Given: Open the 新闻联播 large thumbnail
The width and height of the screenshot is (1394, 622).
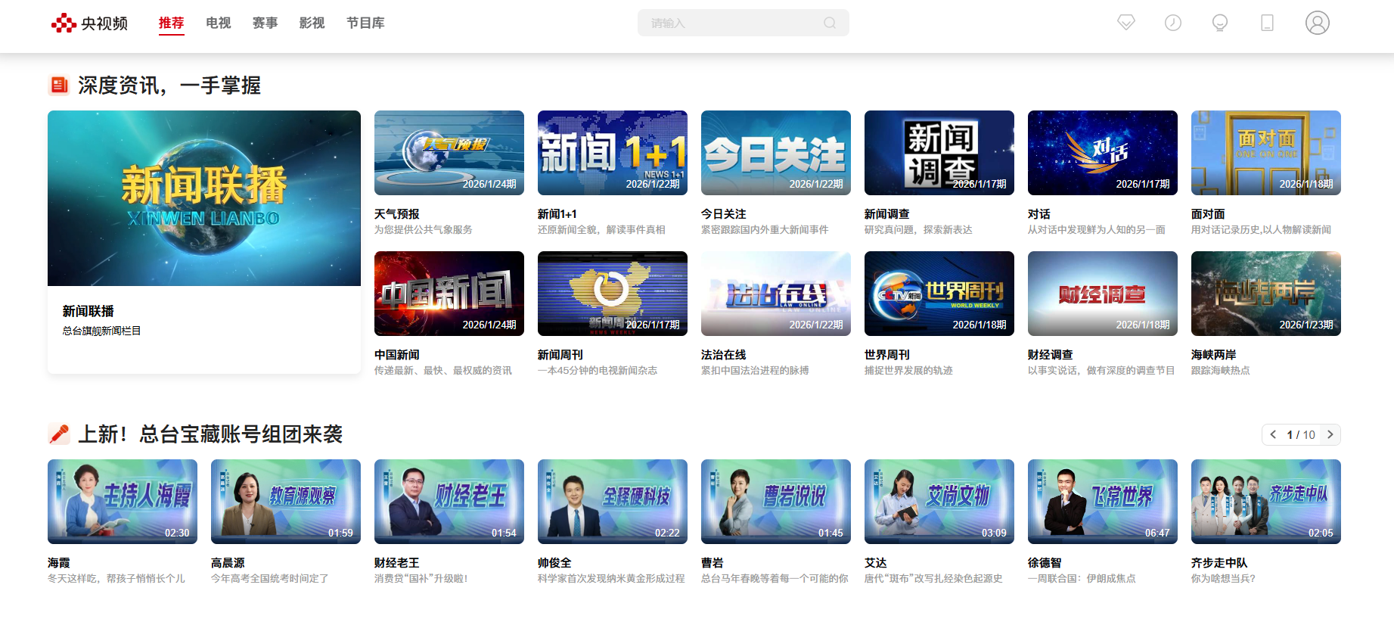Looking at the screenshot, I should pyautogui.click(x=204, y=198).
